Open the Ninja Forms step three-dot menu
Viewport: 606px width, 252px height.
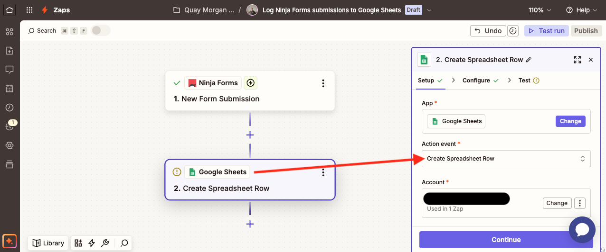(x=323, y=83)
